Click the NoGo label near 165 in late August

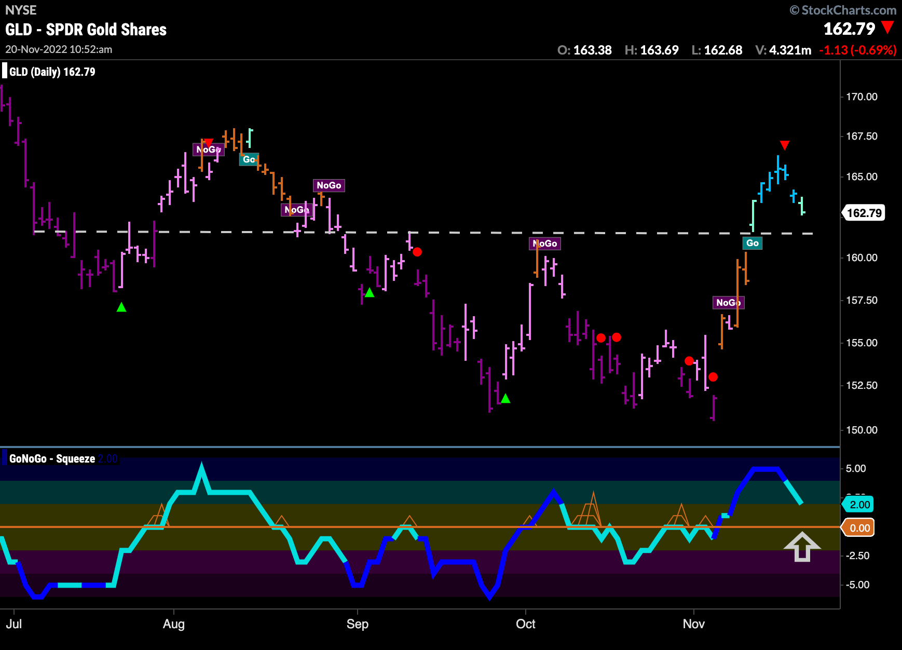(329, 185)
